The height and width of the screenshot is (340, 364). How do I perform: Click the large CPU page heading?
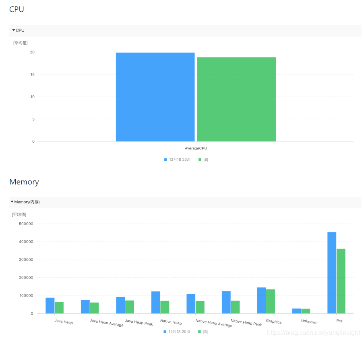(17, 9)
